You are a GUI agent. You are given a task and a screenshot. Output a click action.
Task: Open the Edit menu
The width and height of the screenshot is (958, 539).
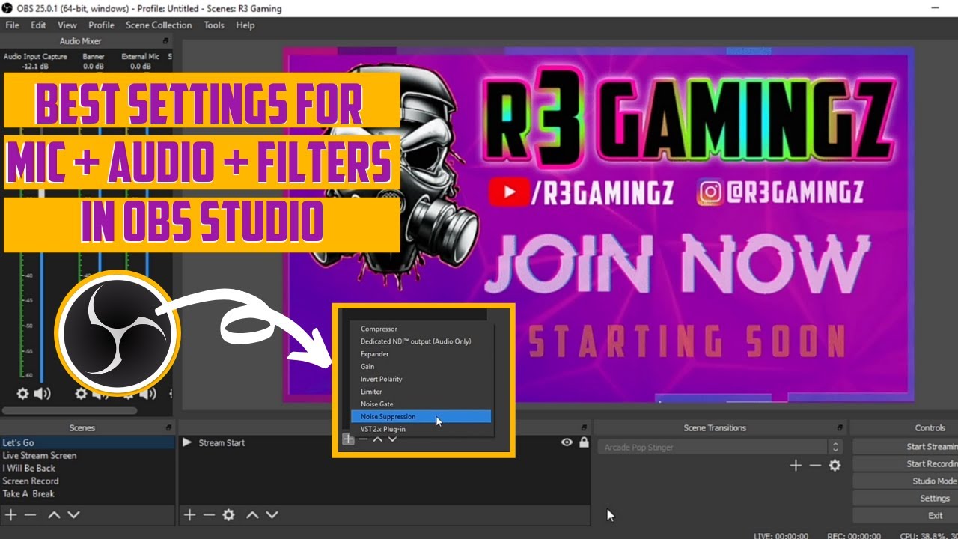pyautogui.click(x=38, y=25)
